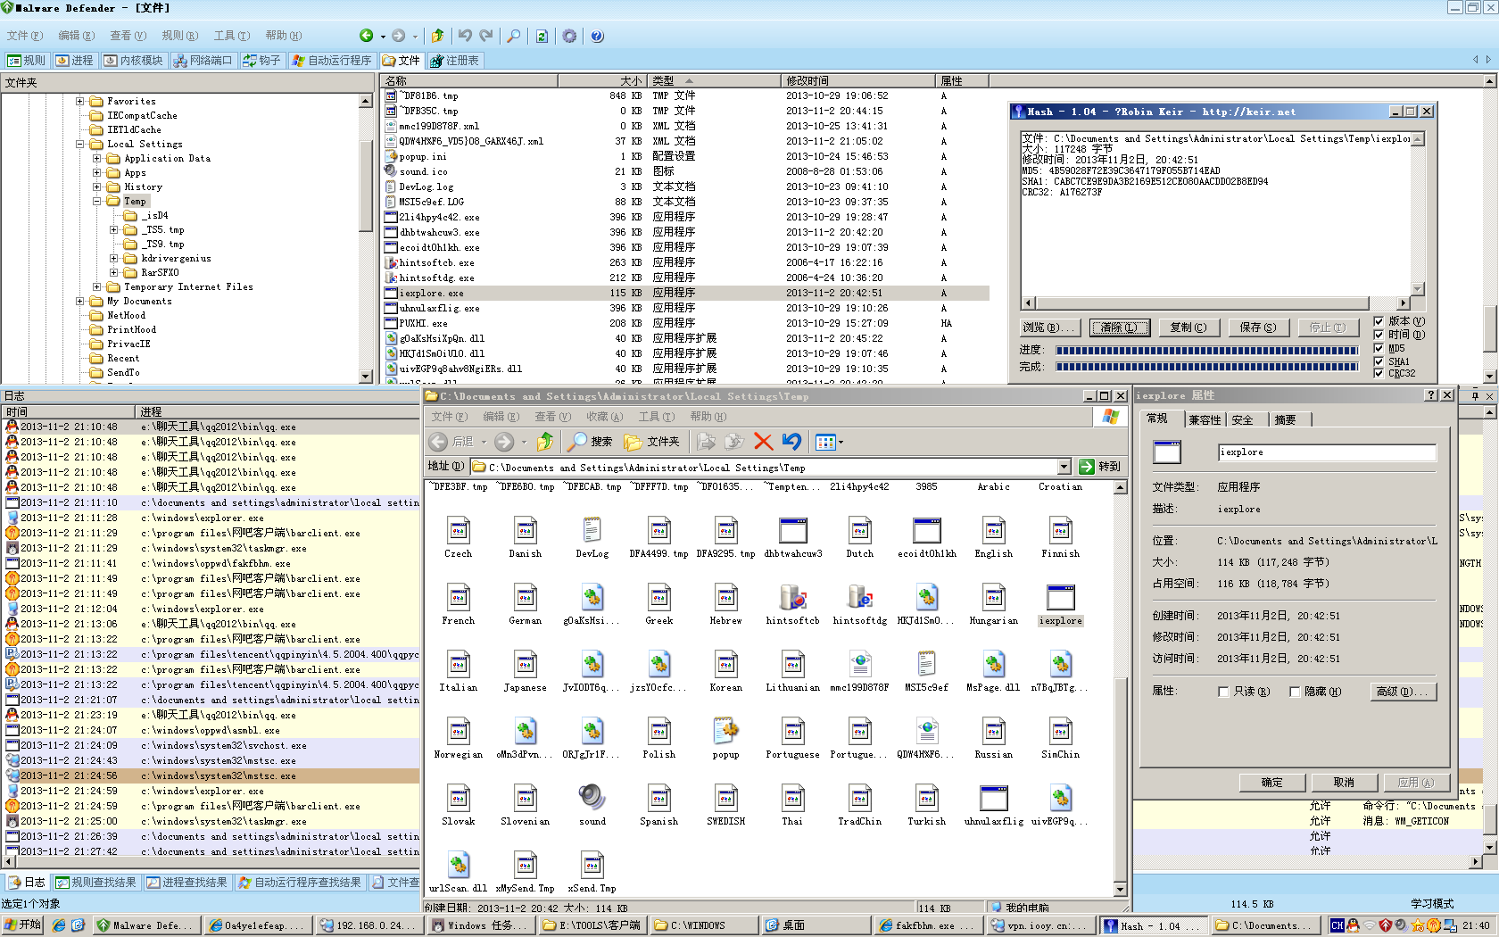Click the green Go arrow button in Explorer

[x=1087, y=467]
